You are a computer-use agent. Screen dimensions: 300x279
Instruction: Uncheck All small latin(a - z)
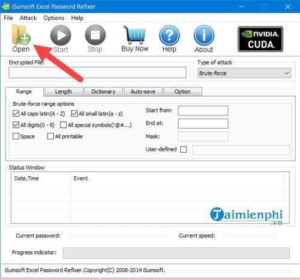[x=74, y=114]
